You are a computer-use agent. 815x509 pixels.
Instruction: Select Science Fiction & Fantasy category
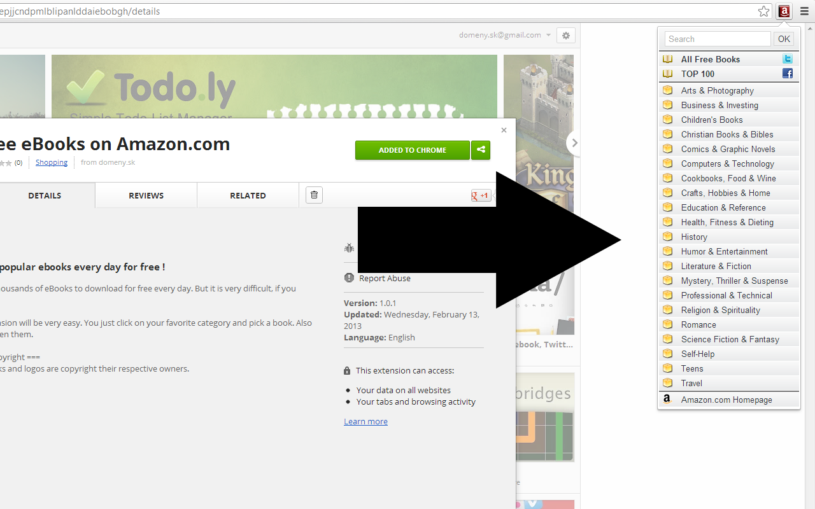point(729,339)
